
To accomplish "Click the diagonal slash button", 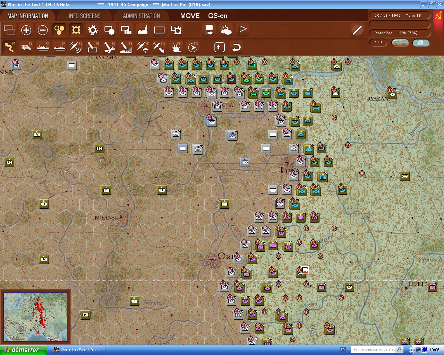I will [357, 30].
